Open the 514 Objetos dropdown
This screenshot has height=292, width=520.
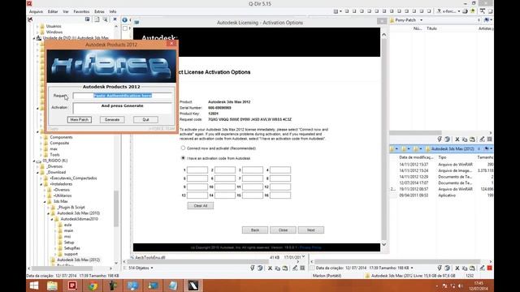point(152,268)
